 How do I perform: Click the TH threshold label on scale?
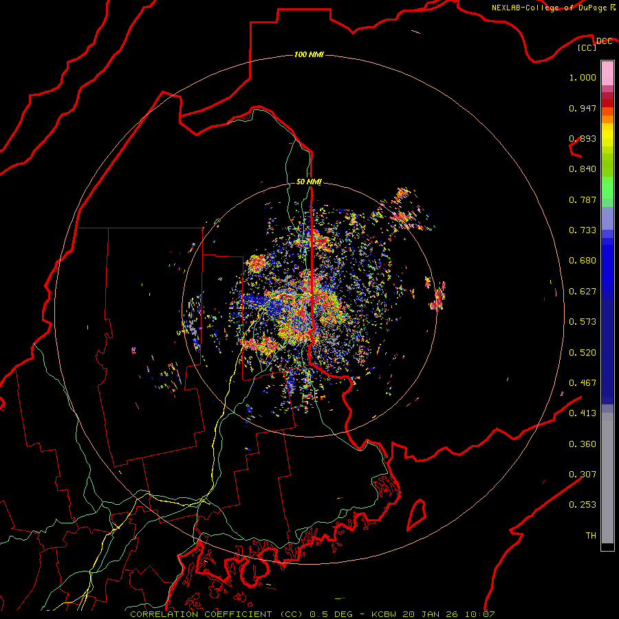pos(591,536)
